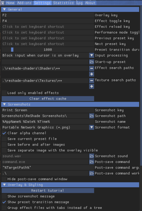Open the Input processing dropdown
The height and width of the screenshot is (211, 142).
tap(92, 55)
